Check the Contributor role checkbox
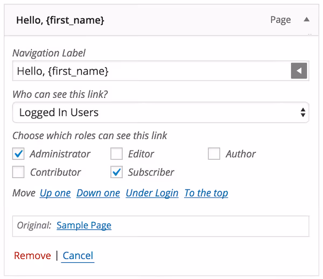 pyautogui.click(x=18, y=172)
